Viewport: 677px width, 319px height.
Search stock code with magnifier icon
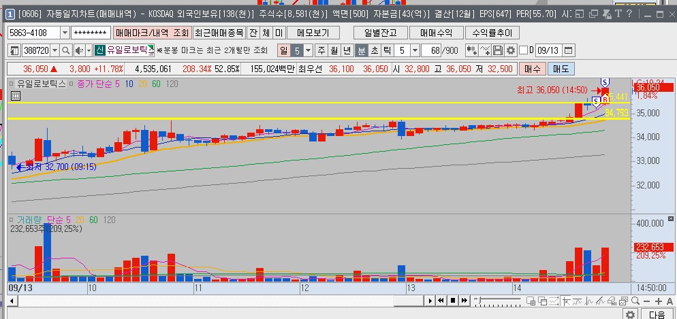click(66, 50)
